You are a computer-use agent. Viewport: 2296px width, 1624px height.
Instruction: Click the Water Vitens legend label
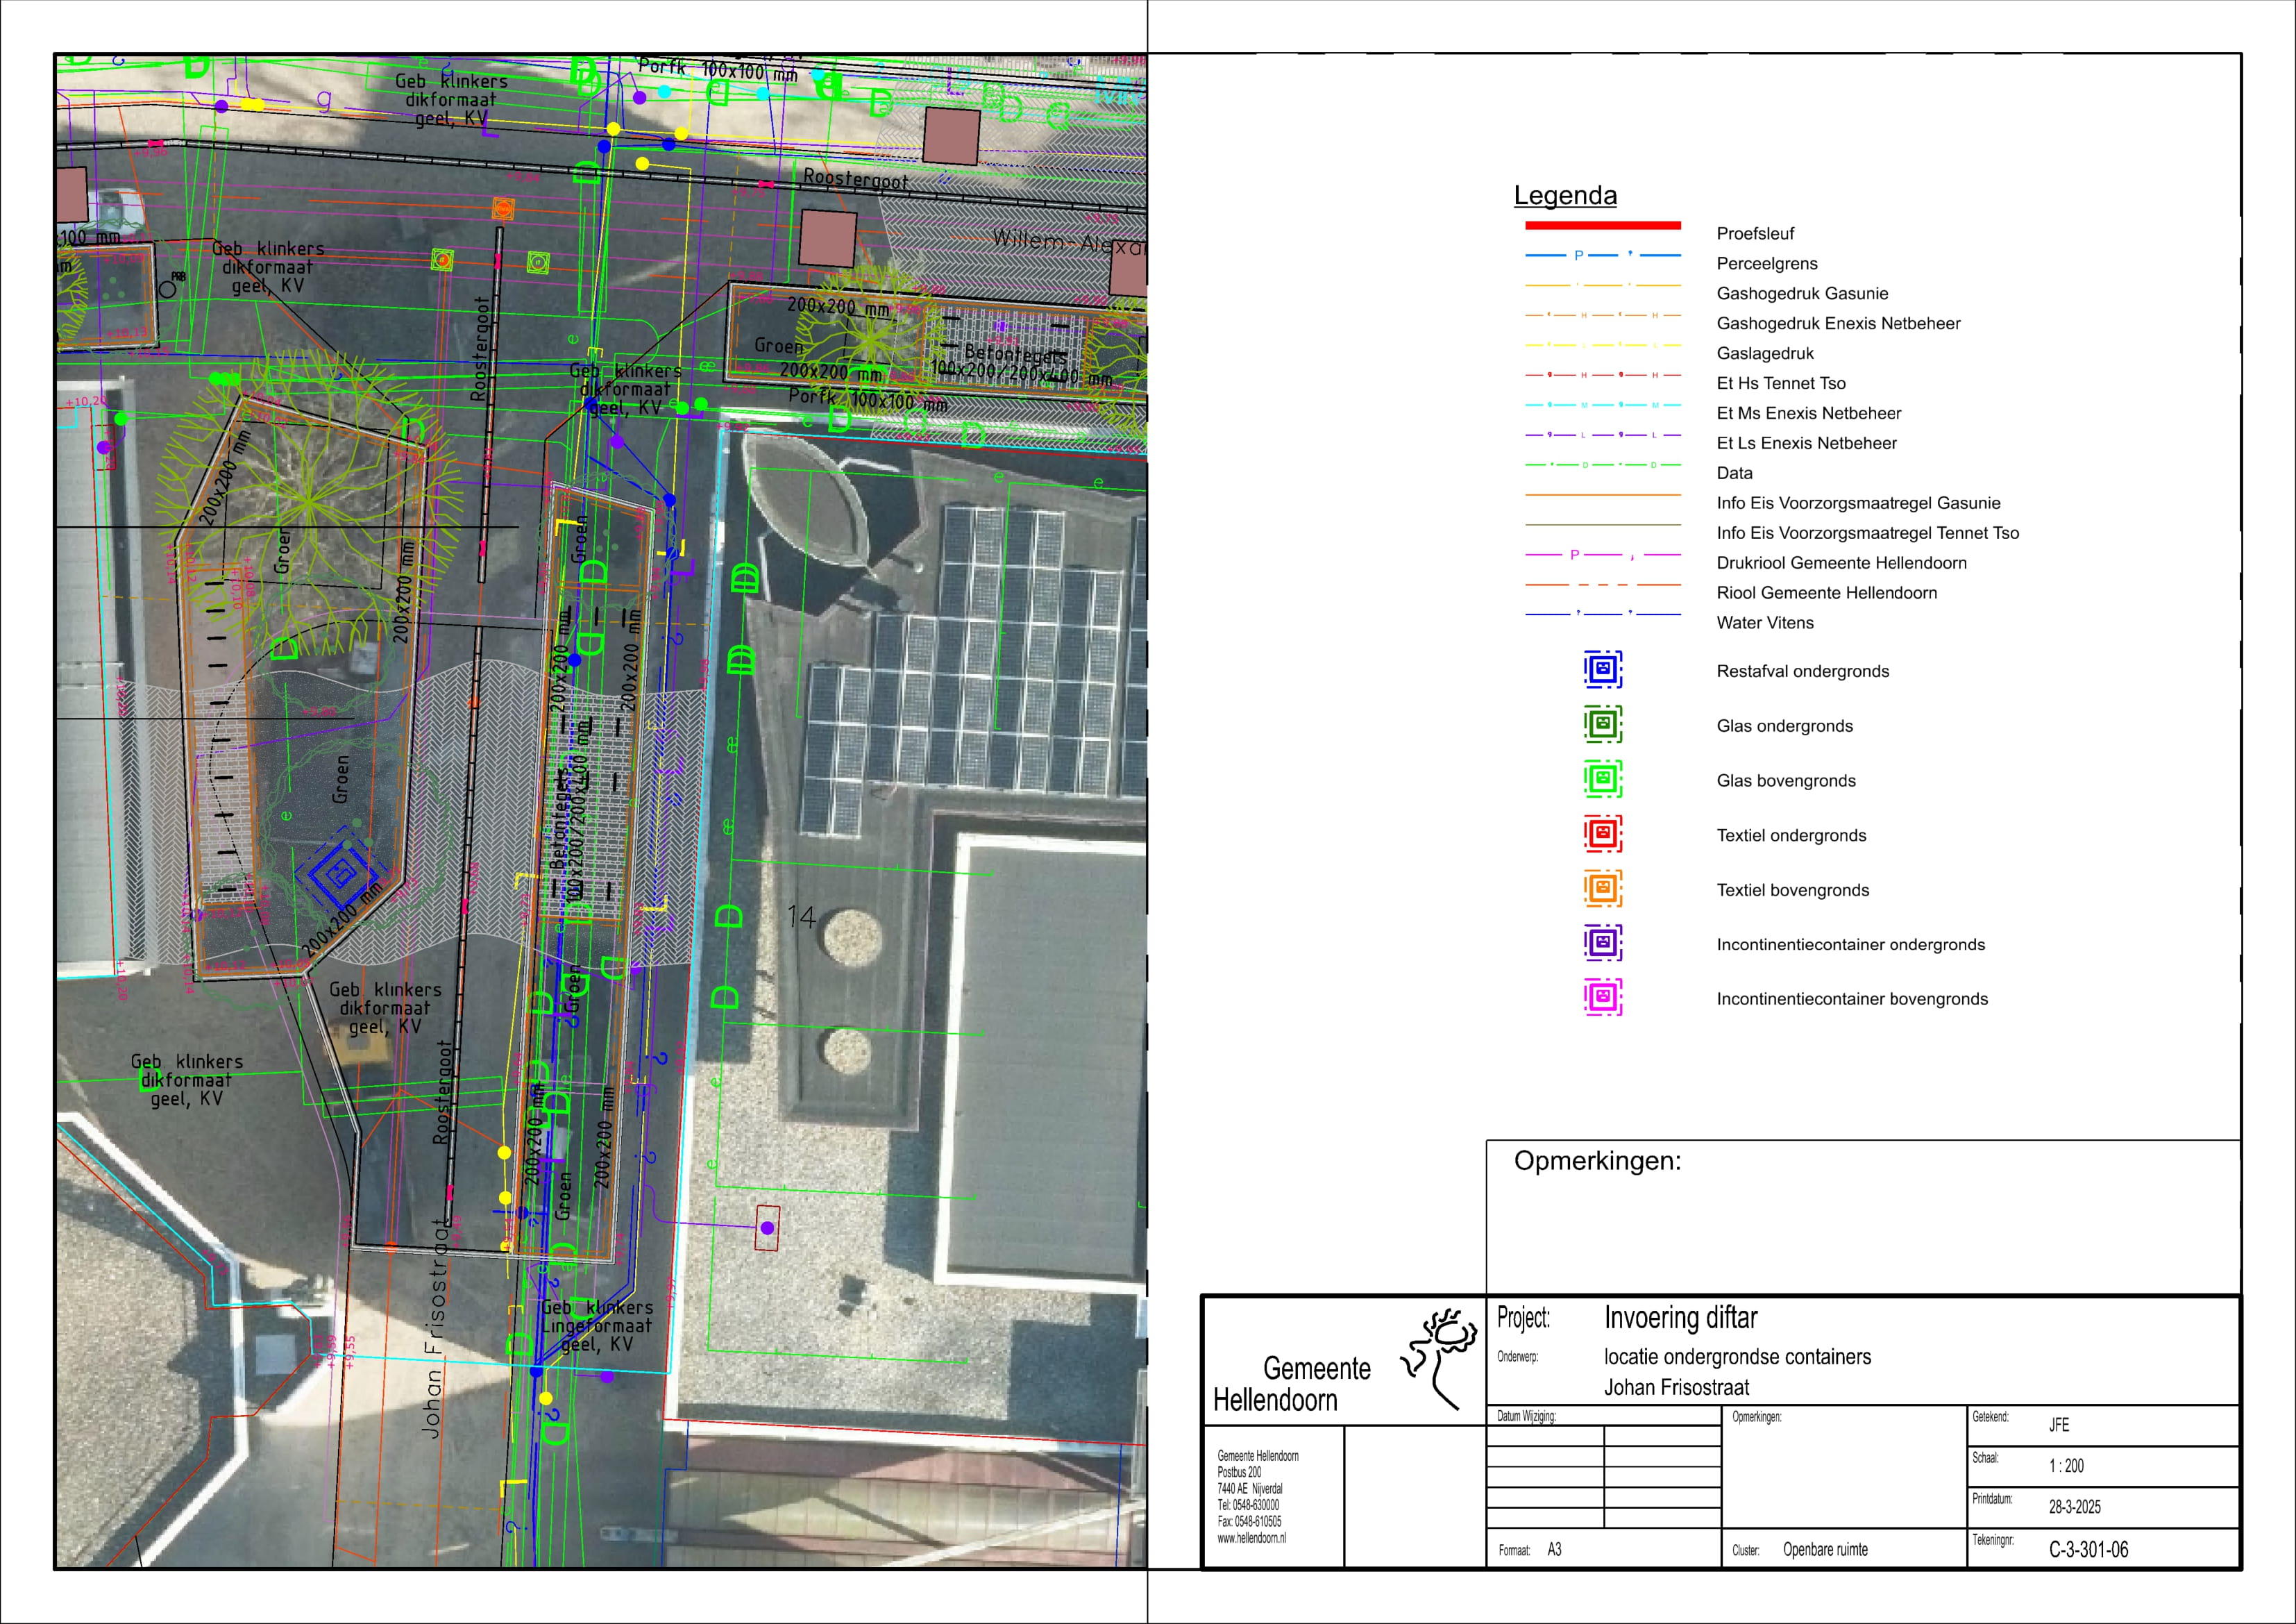click(1764, 622)
